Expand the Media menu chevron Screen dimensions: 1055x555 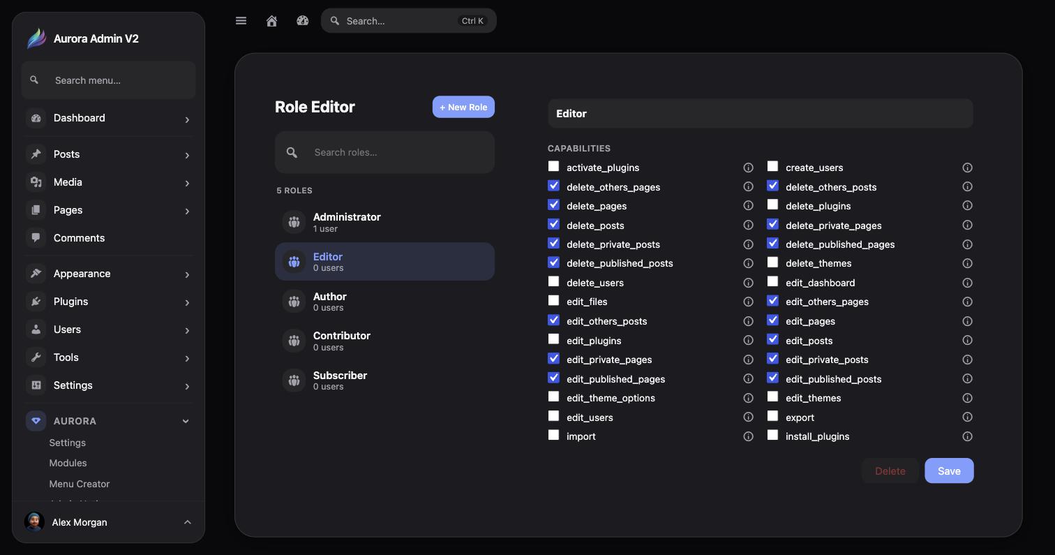[187, 183]
